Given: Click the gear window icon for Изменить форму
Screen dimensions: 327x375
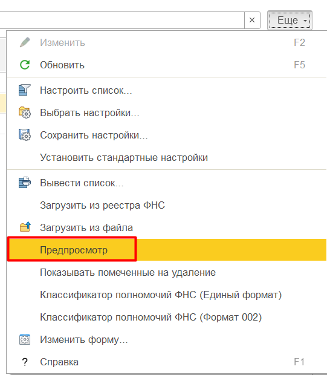Looking at the screenshot, I should tap(25, 339).
